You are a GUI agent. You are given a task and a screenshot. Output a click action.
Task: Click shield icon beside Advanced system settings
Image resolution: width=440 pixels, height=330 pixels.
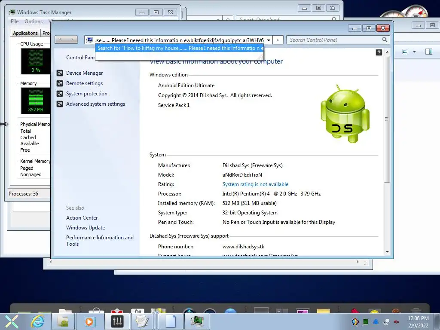coord(60,104)
